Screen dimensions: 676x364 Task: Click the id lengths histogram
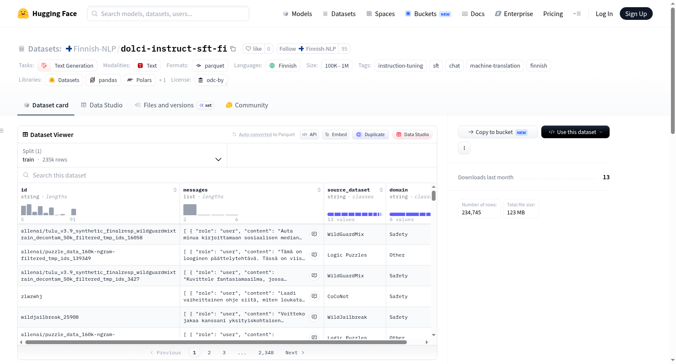49,210
